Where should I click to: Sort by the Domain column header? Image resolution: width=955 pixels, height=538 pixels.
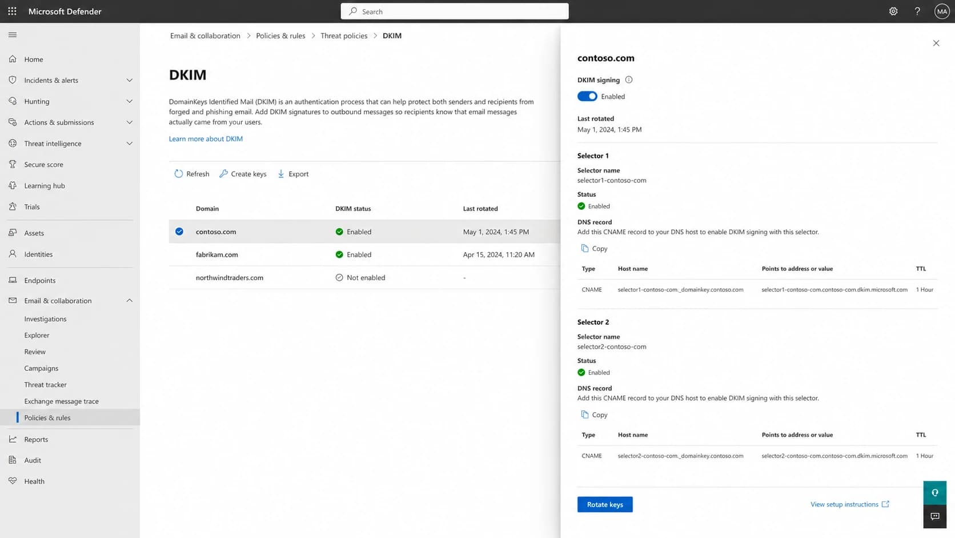[207, 209]
